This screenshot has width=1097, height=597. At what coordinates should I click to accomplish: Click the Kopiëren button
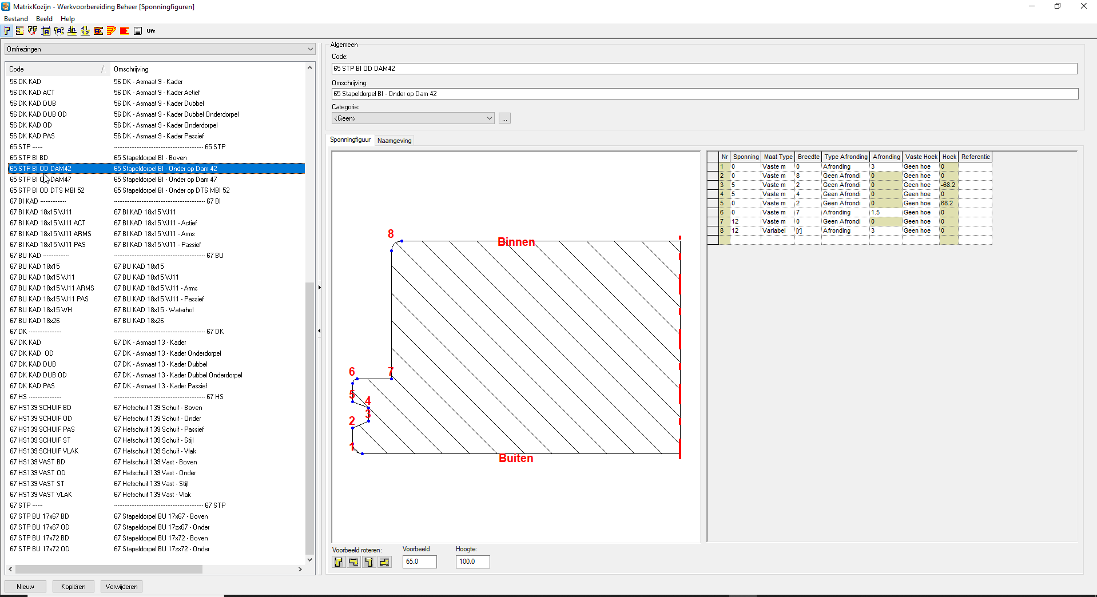point(73,587)
